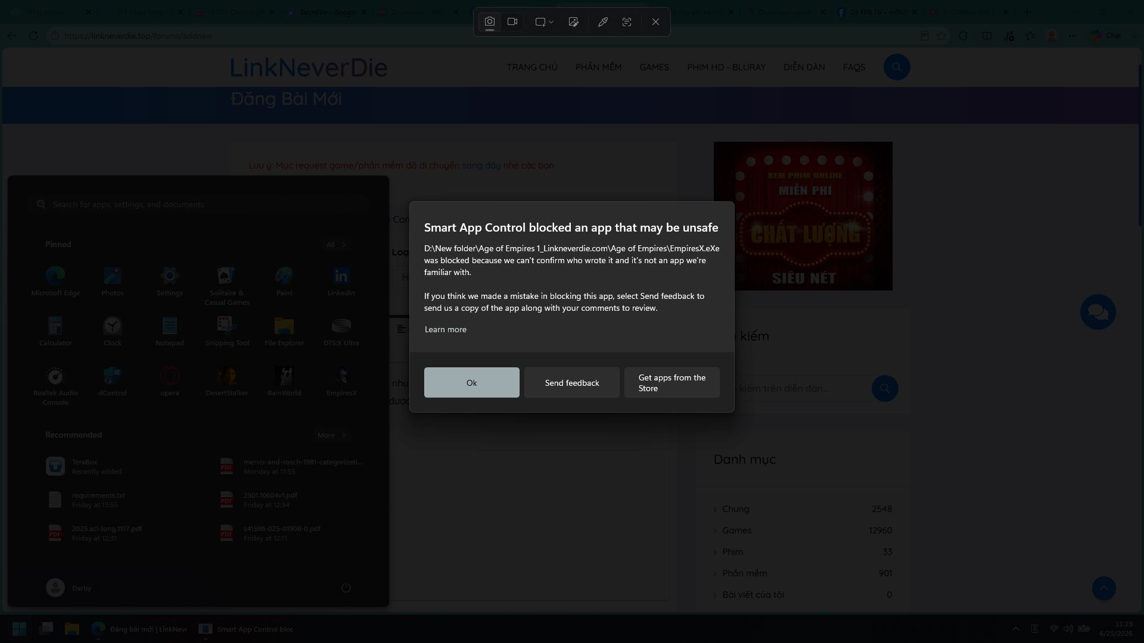Expand More recommended items

coord(332,435)
